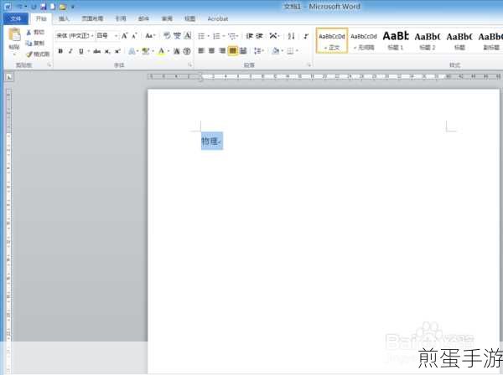Toggle Superscript formatting
The image size is (503, 375).
click(117, 51)
